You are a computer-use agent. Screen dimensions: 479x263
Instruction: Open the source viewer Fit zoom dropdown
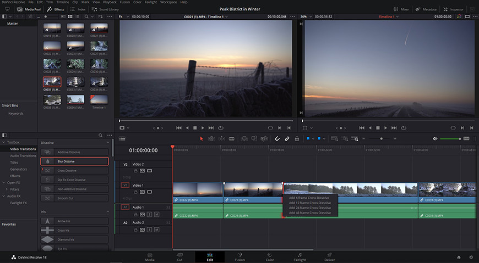click(124, 16)
